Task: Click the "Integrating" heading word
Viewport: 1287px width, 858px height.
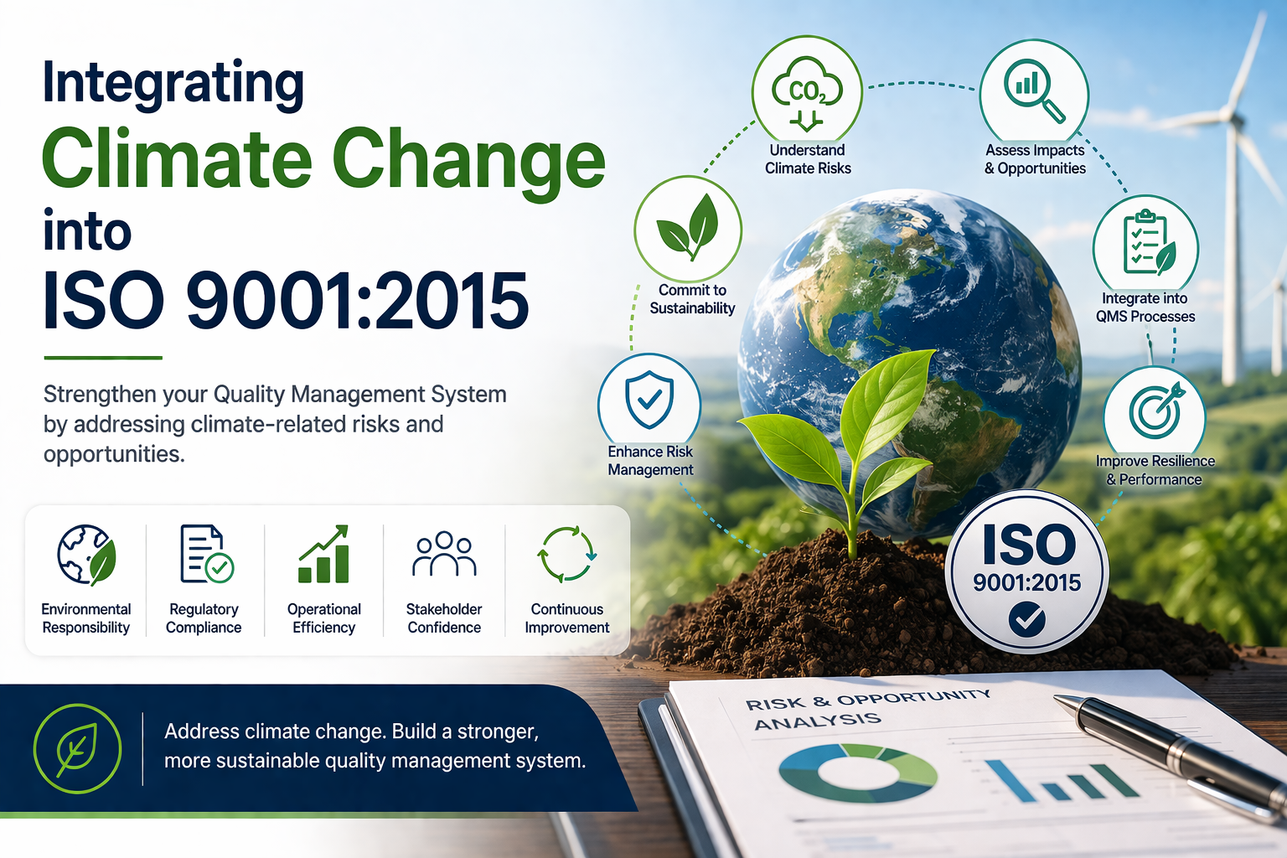Action: pos(173,85)
